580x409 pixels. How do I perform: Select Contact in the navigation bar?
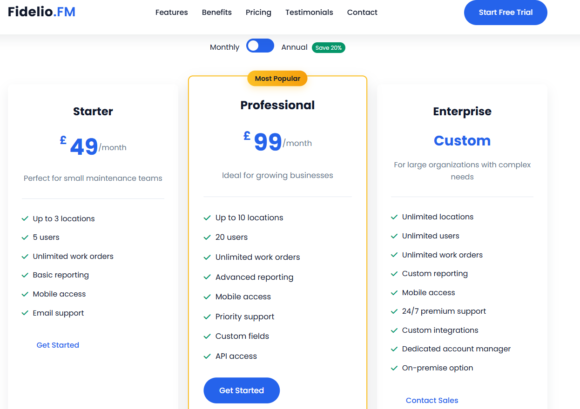[x=362, y=13]
